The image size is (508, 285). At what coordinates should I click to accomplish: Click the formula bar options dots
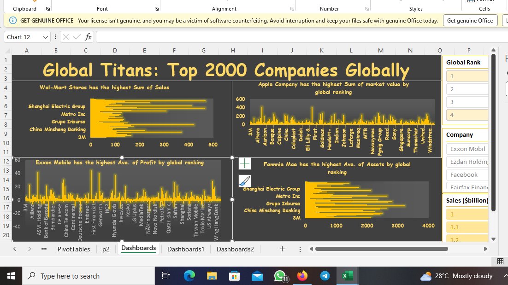coord(55,37)
